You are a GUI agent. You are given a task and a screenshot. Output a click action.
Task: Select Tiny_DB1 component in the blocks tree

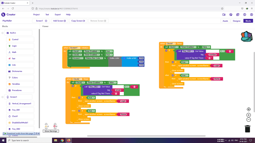20,110
